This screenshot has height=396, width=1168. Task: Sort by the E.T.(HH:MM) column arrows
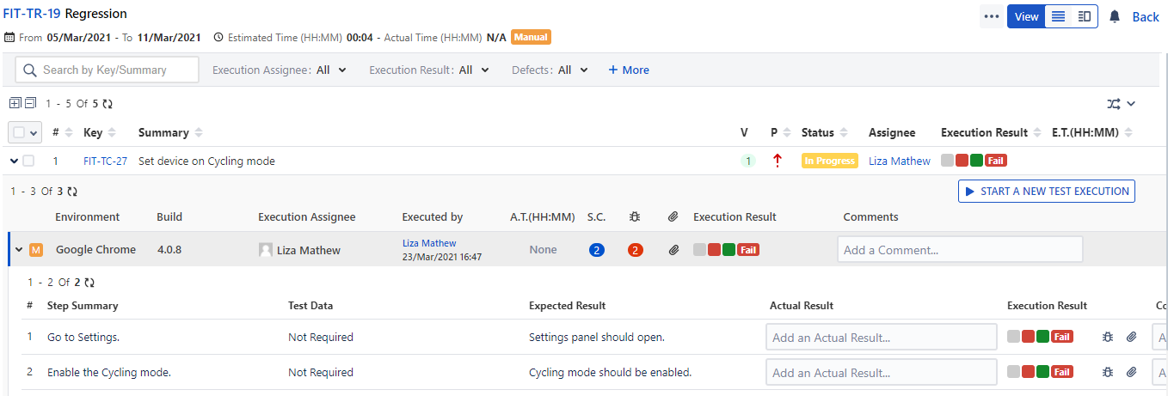coord(1128,132)
